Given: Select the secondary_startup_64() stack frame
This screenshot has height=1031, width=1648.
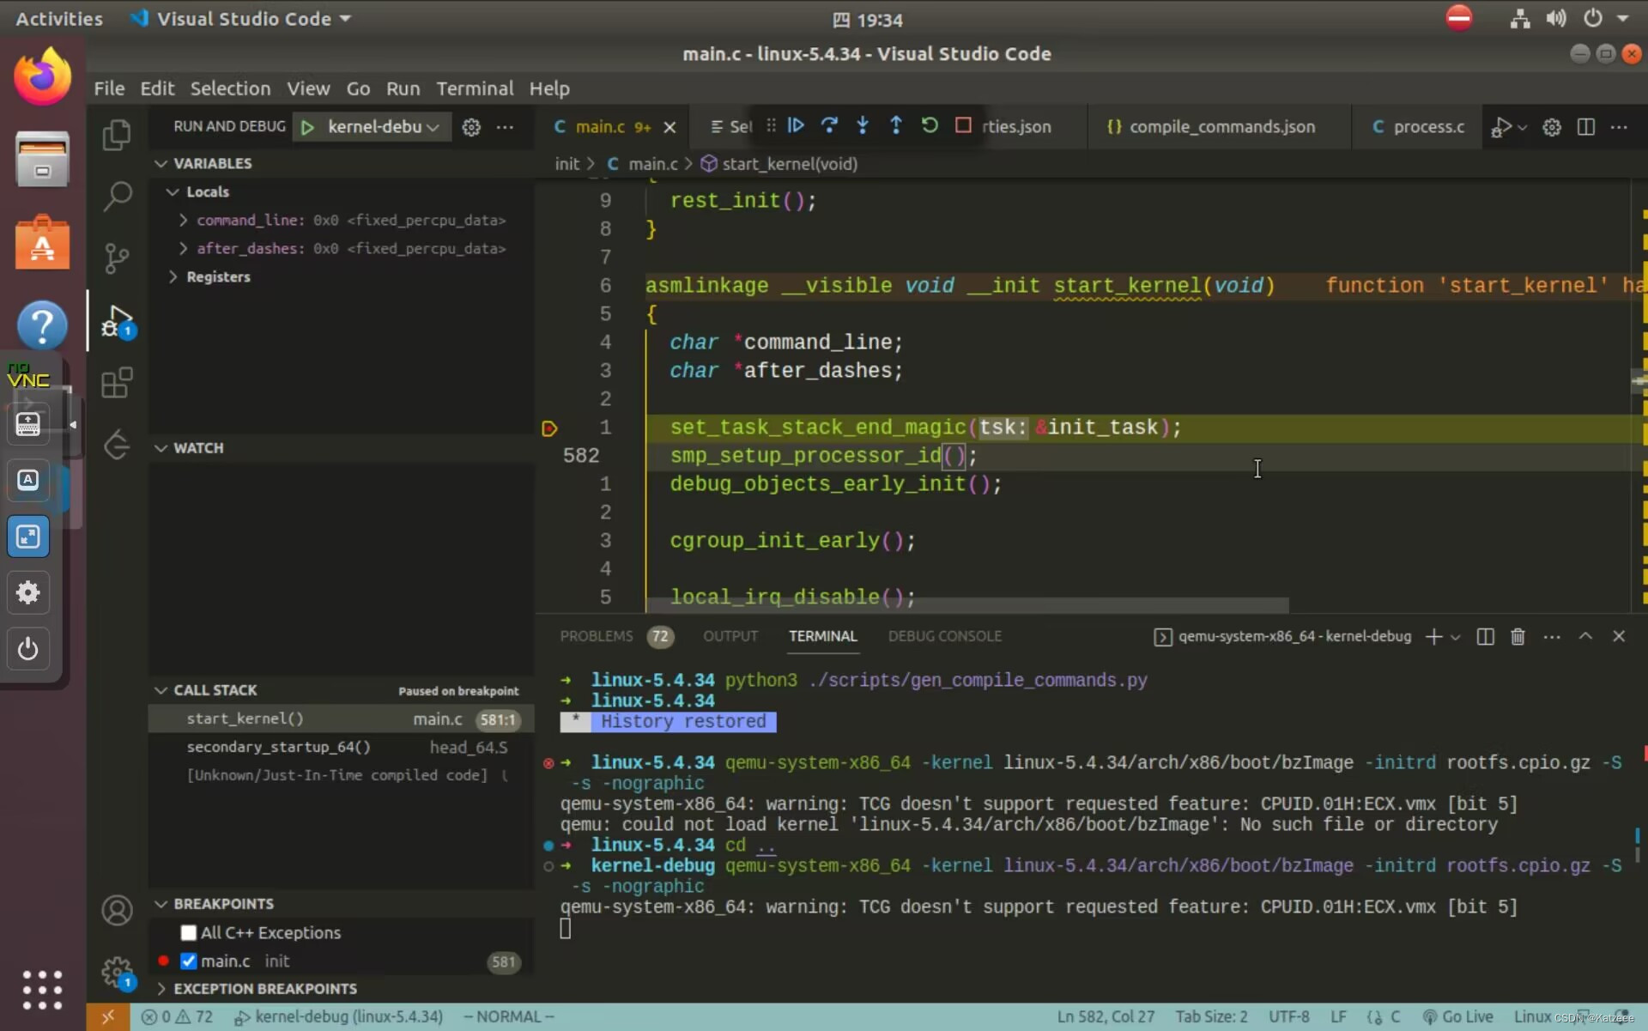Looking at the screenshot, I should [x=279, y=747].
